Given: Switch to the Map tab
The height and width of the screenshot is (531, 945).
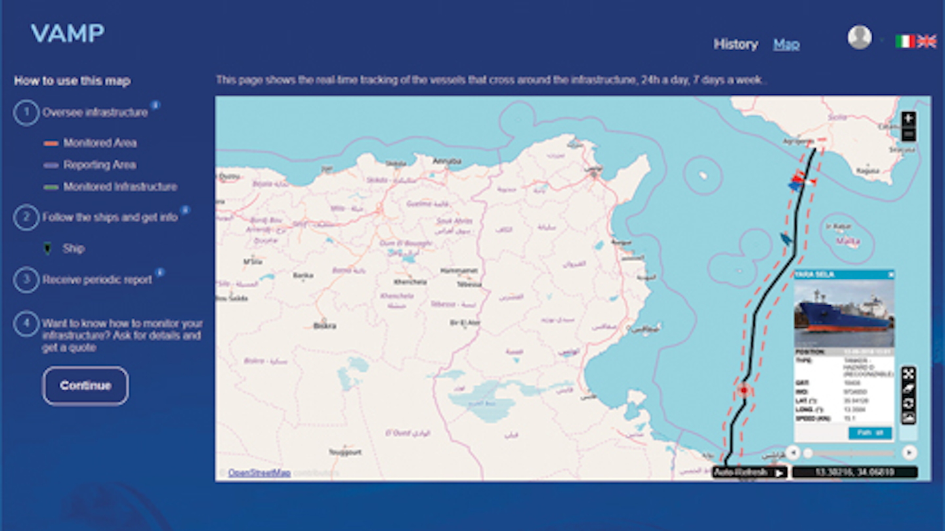Looking at the screenshot, I should pos(787,43).
